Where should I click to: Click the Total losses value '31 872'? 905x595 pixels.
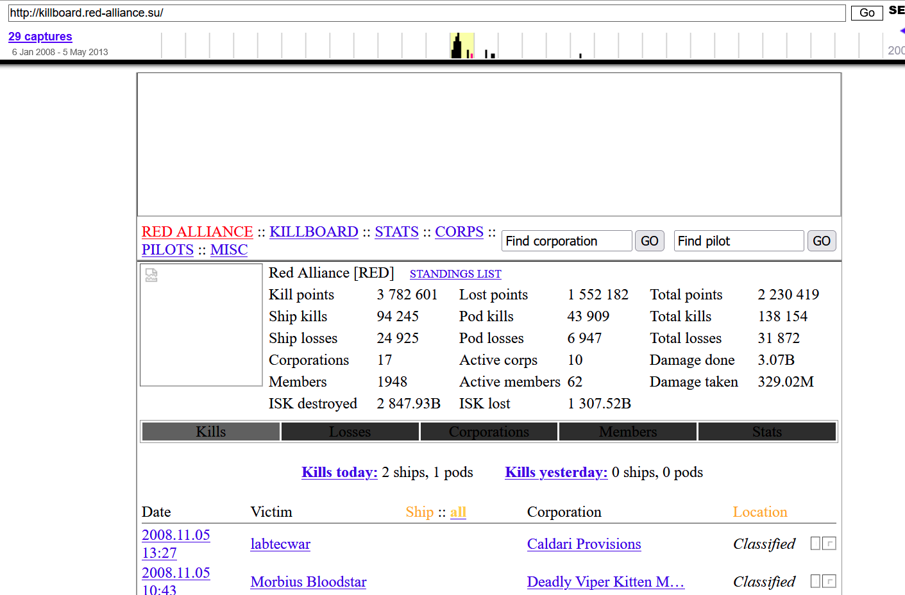[x=779, y=338]
